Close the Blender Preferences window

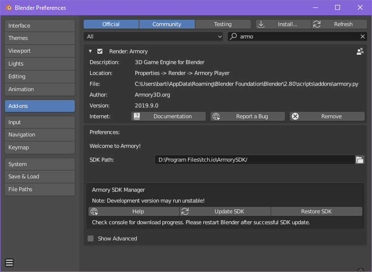360,7
